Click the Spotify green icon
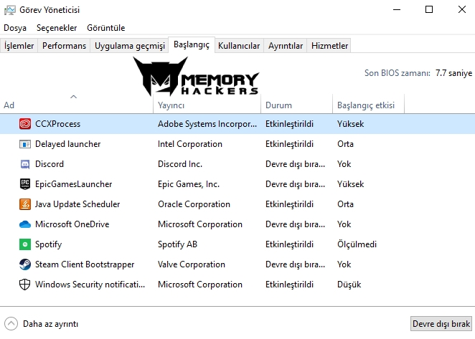The width and height of the screenshot is (475, 339). coord(25,244)
